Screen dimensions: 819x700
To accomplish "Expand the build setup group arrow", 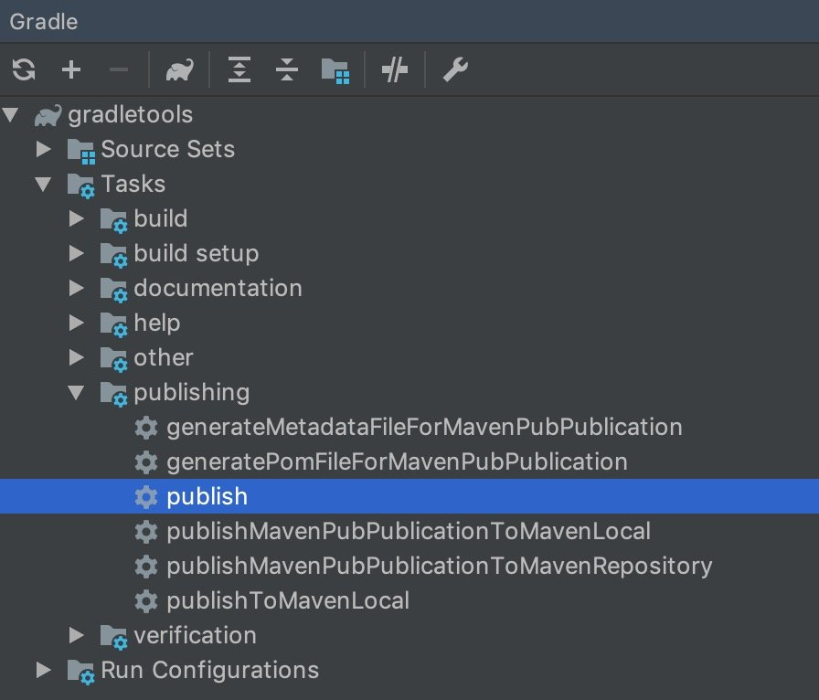I will 77,253.
